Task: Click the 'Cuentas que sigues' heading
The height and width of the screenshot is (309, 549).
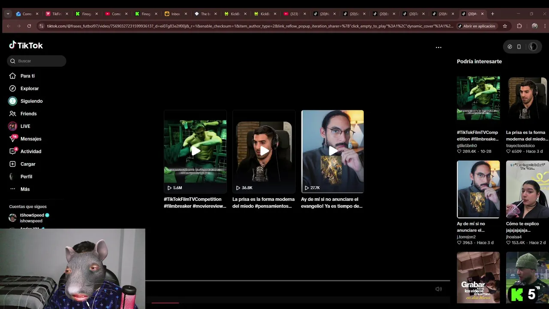Action: click(28, 206)
